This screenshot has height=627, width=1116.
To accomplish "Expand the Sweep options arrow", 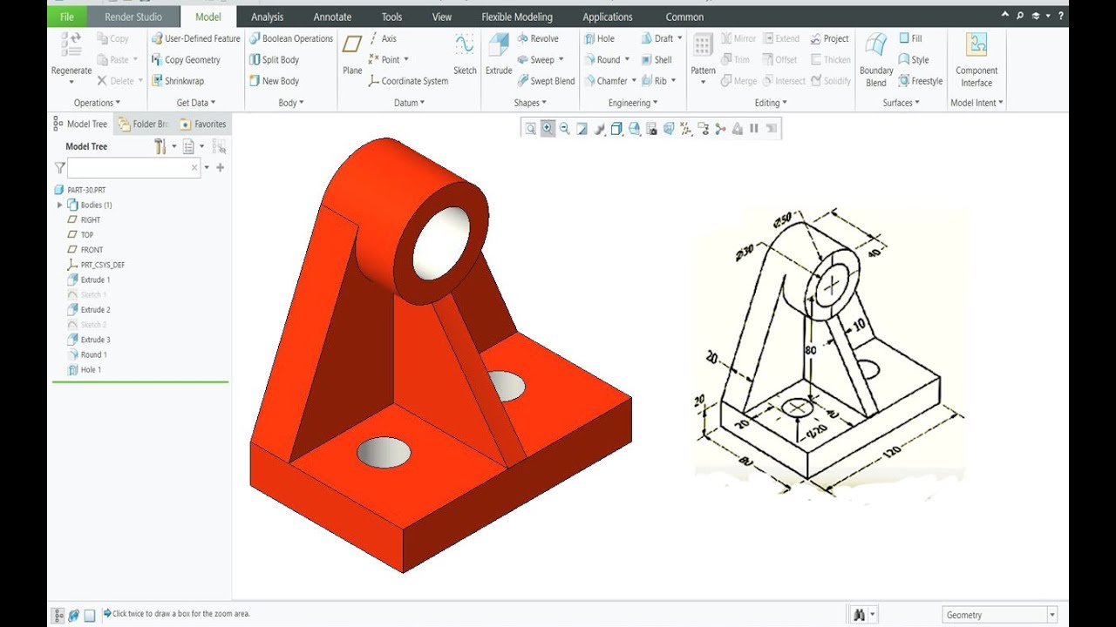I will coord(561,60).
